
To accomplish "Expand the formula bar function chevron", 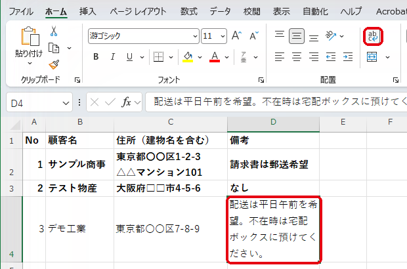I will click(138, 103).
